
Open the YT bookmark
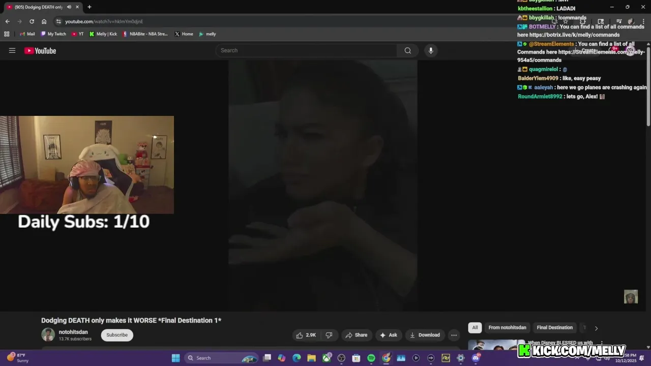pyautogui.click(x=77, y=34)
